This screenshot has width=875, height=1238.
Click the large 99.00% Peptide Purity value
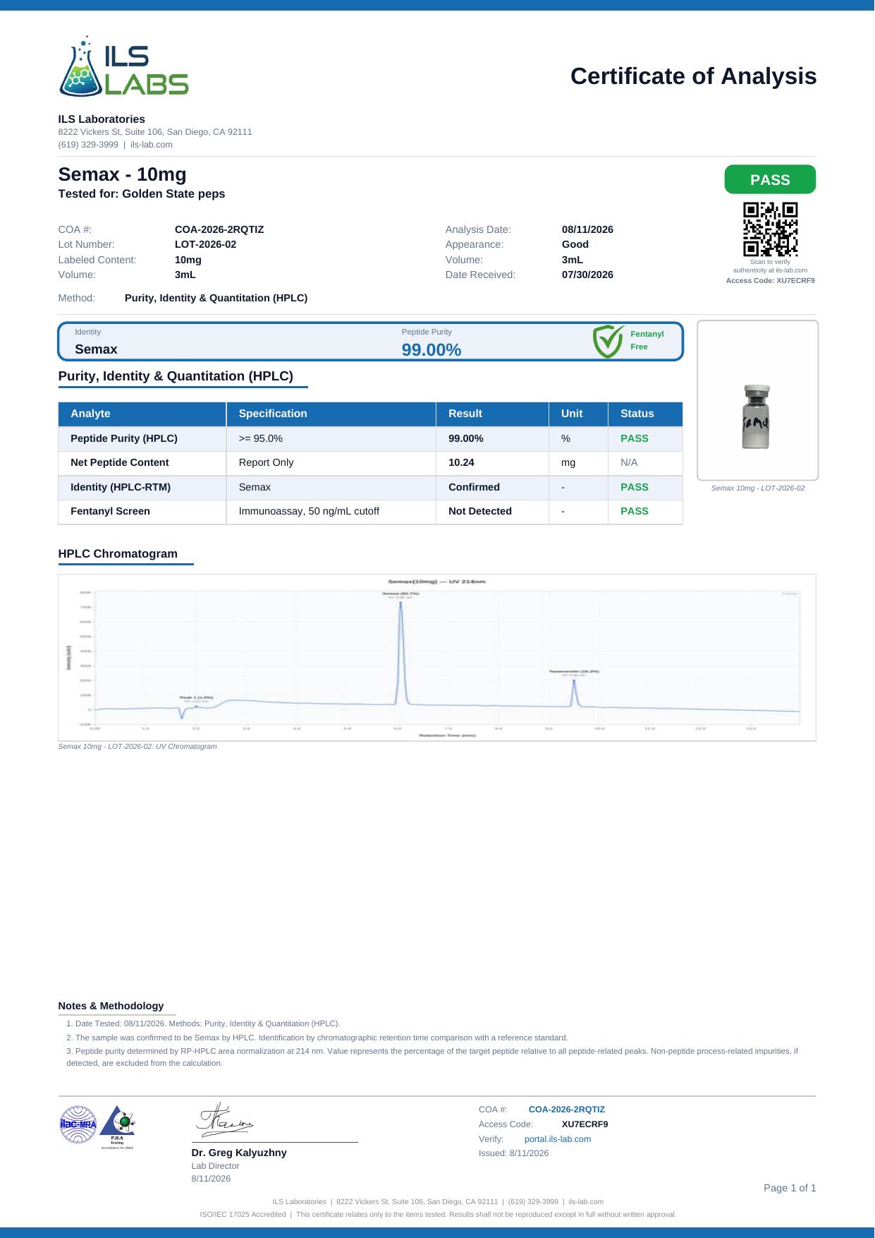[432, 349]
